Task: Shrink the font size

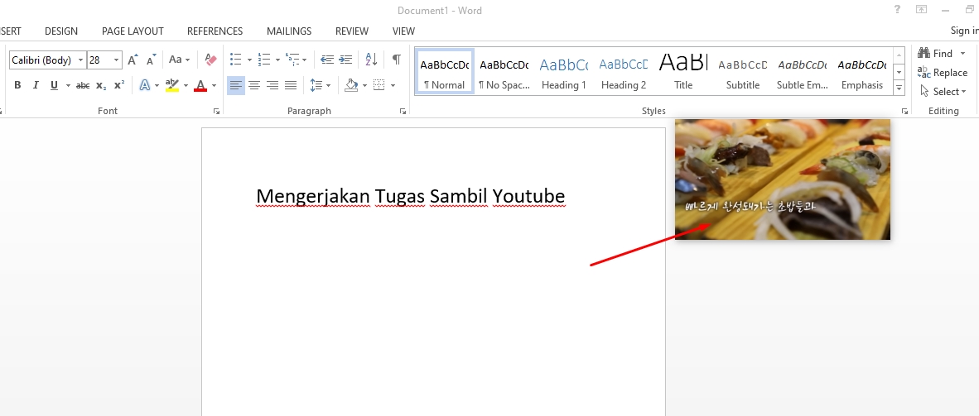Action: click(151, 60)
